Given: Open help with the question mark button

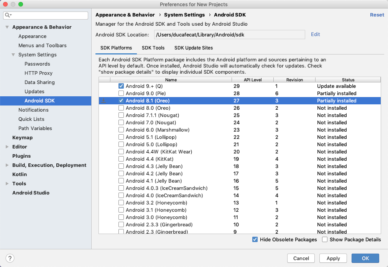Looking at the screenshot, I should pyautogui.click(x=10, y=258).
